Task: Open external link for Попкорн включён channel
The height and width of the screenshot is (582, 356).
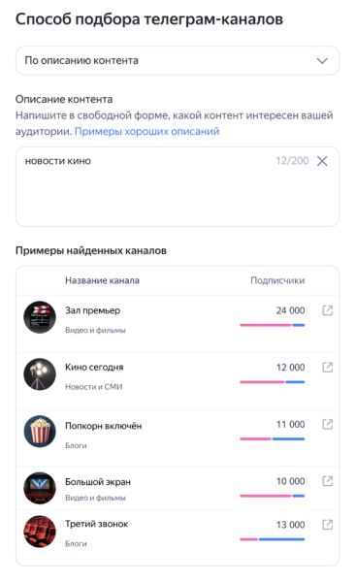Action: click(x=327, y=424)
